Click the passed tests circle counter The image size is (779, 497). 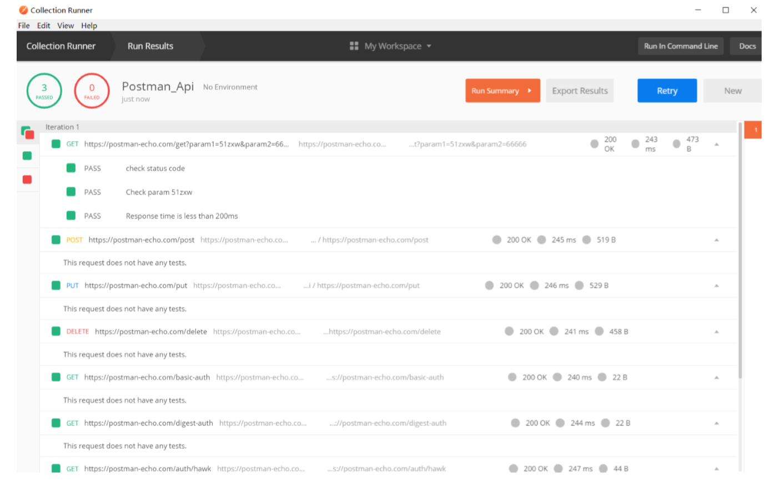(44, 91)
